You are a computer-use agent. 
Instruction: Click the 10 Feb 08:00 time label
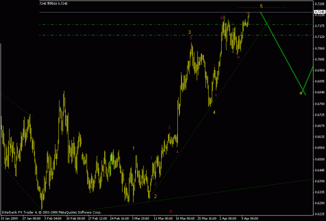pyautogui.click(x=76, y=218)
